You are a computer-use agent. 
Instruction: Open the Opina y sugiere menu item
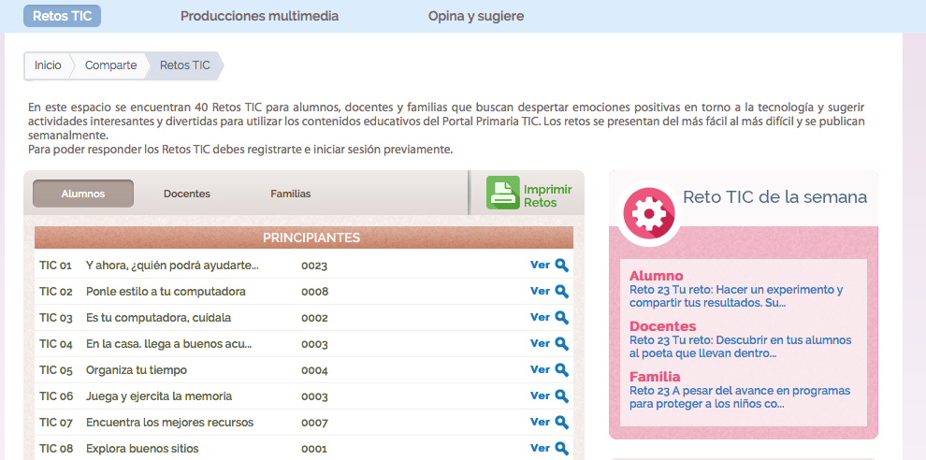click(475, 16)
